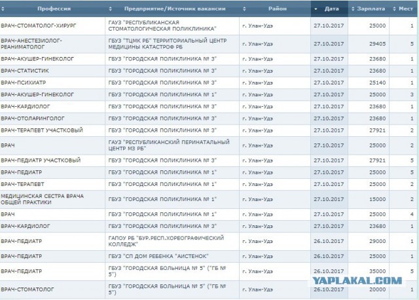Image resolution: width=419 pixels, height=300 pixels.
Task: Click БУР.РЕСП.ХОРЕОГРАФИЧЕСКИЙ КОЛЛЕДЖ enterprise cell
Action: pyautogui.click(x=172, y=241)
